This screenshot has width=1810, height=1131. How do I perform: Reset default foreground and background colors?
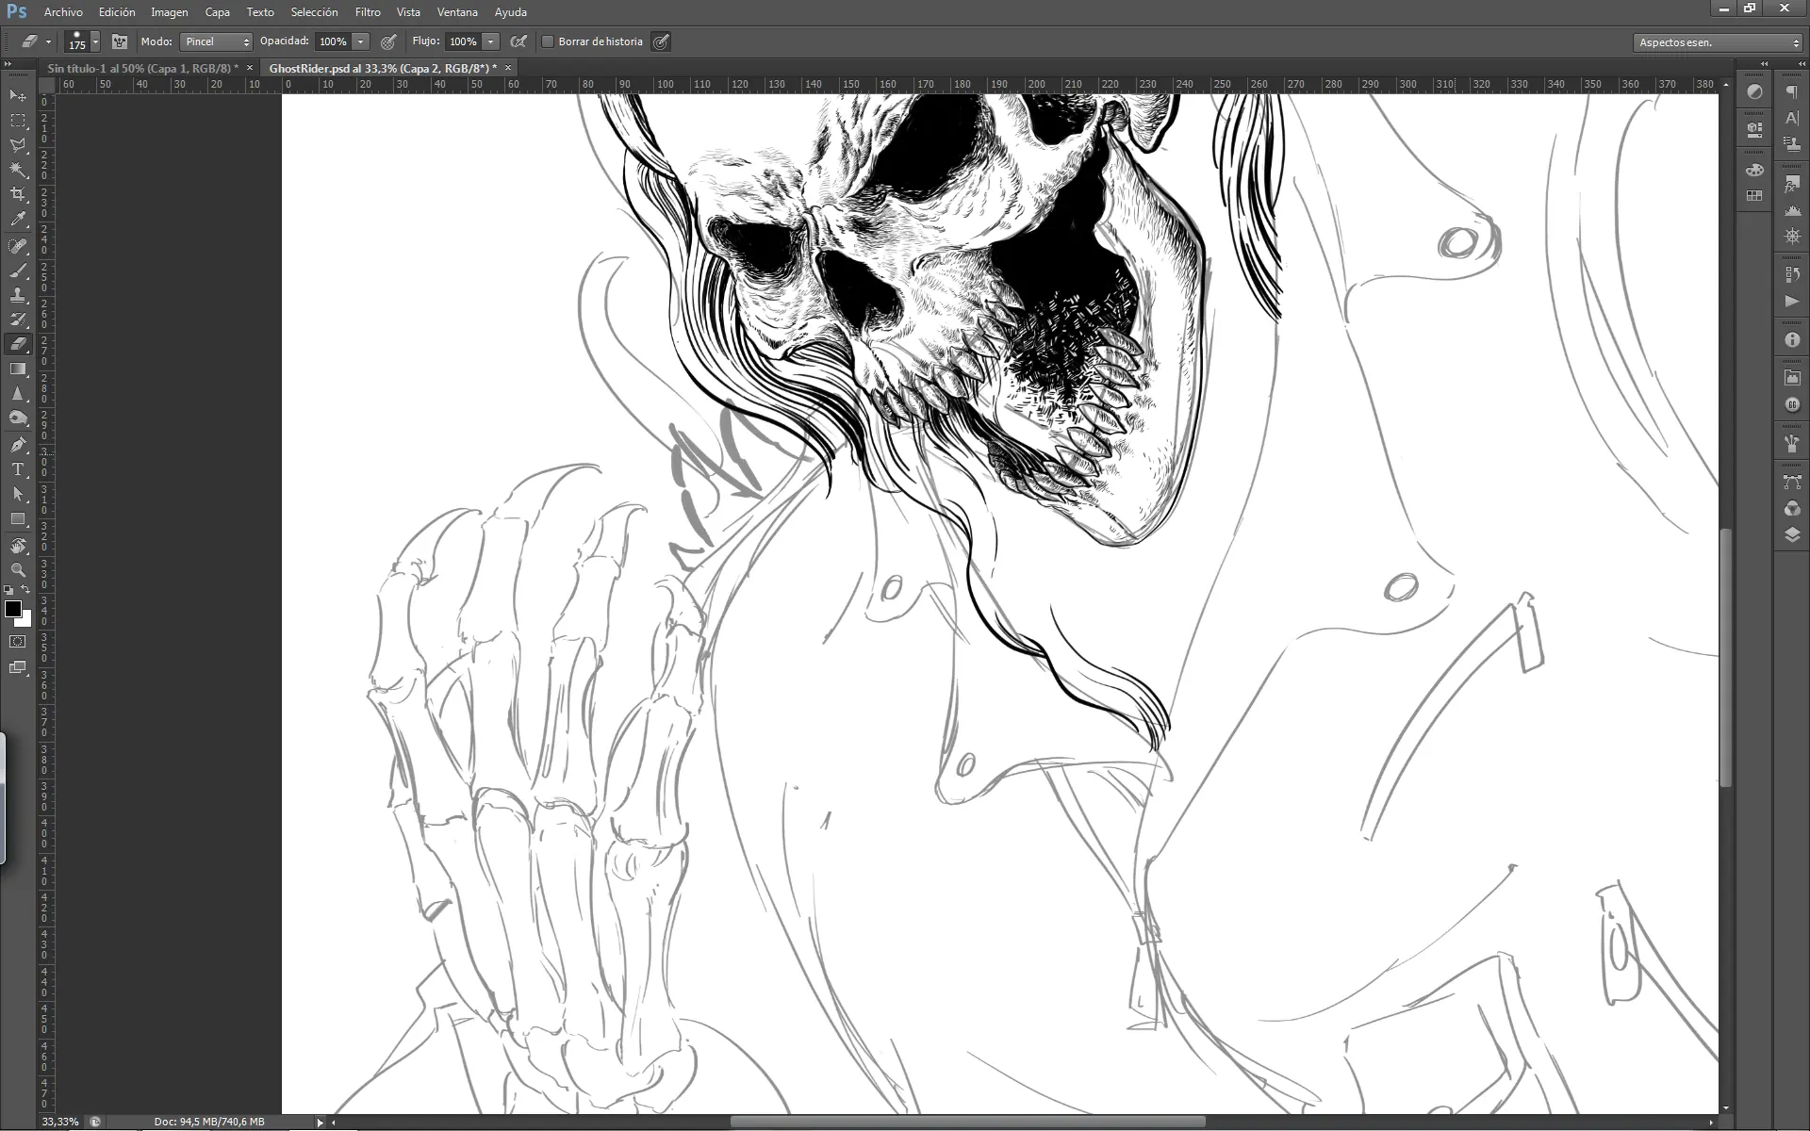[8, 590]
